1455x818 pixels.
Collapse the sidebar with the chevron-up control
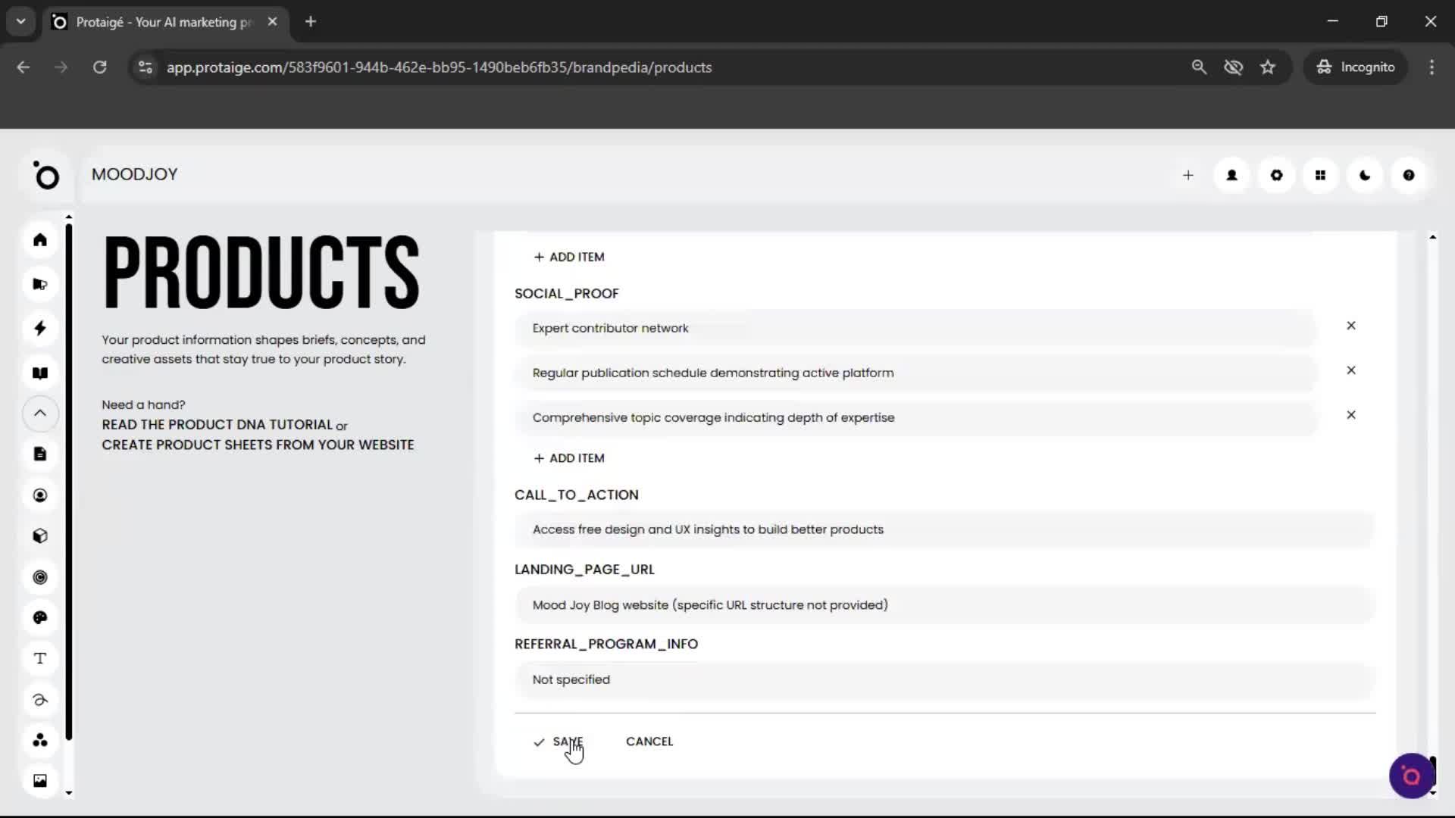[x=39, y=414]
